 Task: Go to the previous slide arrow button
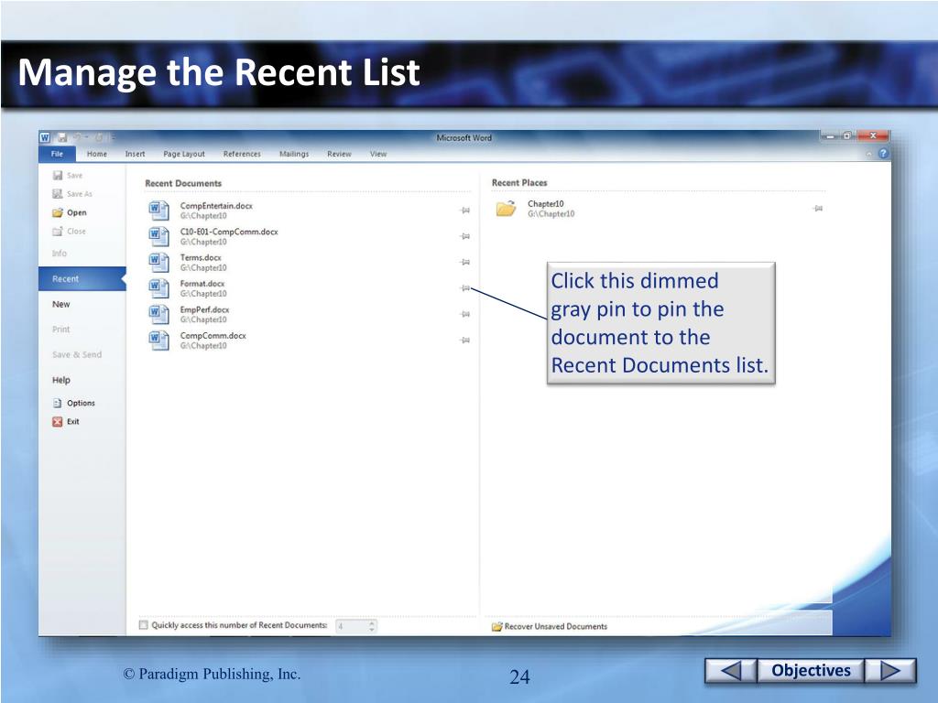(730, 670)
